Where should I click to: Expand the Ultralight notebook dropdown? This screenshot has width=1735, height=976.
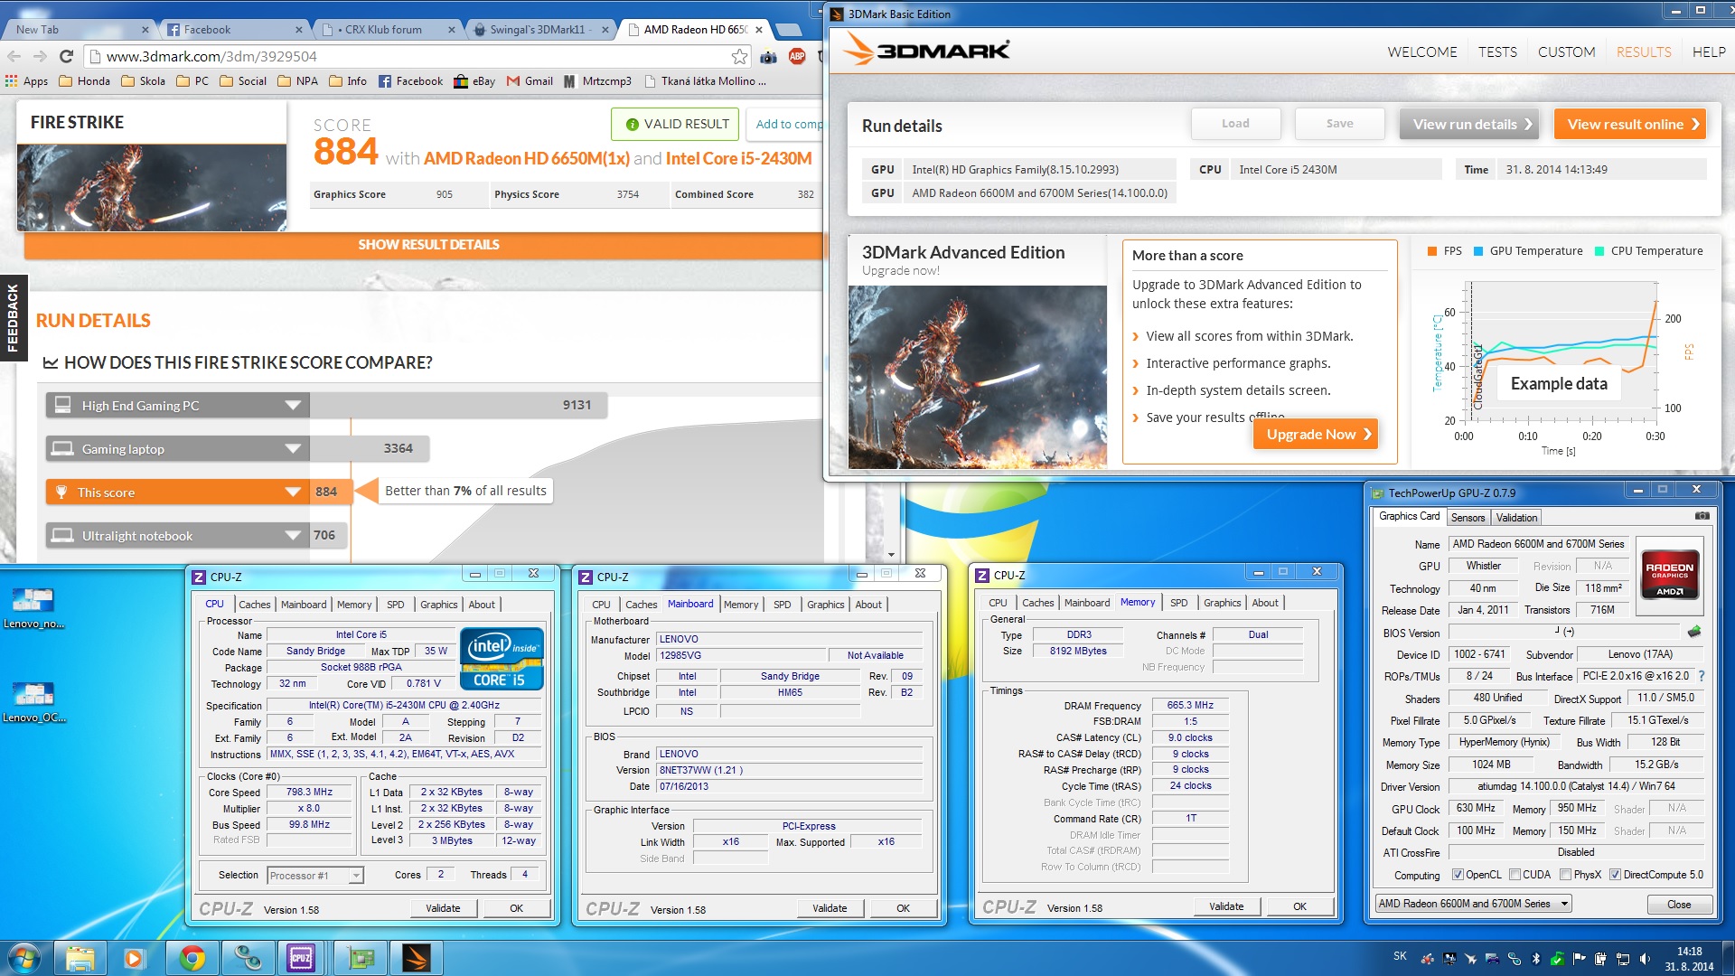point(293,536)
